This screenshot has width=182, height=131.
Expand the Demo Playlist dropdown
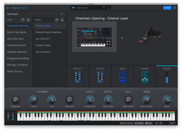(62, 14)
